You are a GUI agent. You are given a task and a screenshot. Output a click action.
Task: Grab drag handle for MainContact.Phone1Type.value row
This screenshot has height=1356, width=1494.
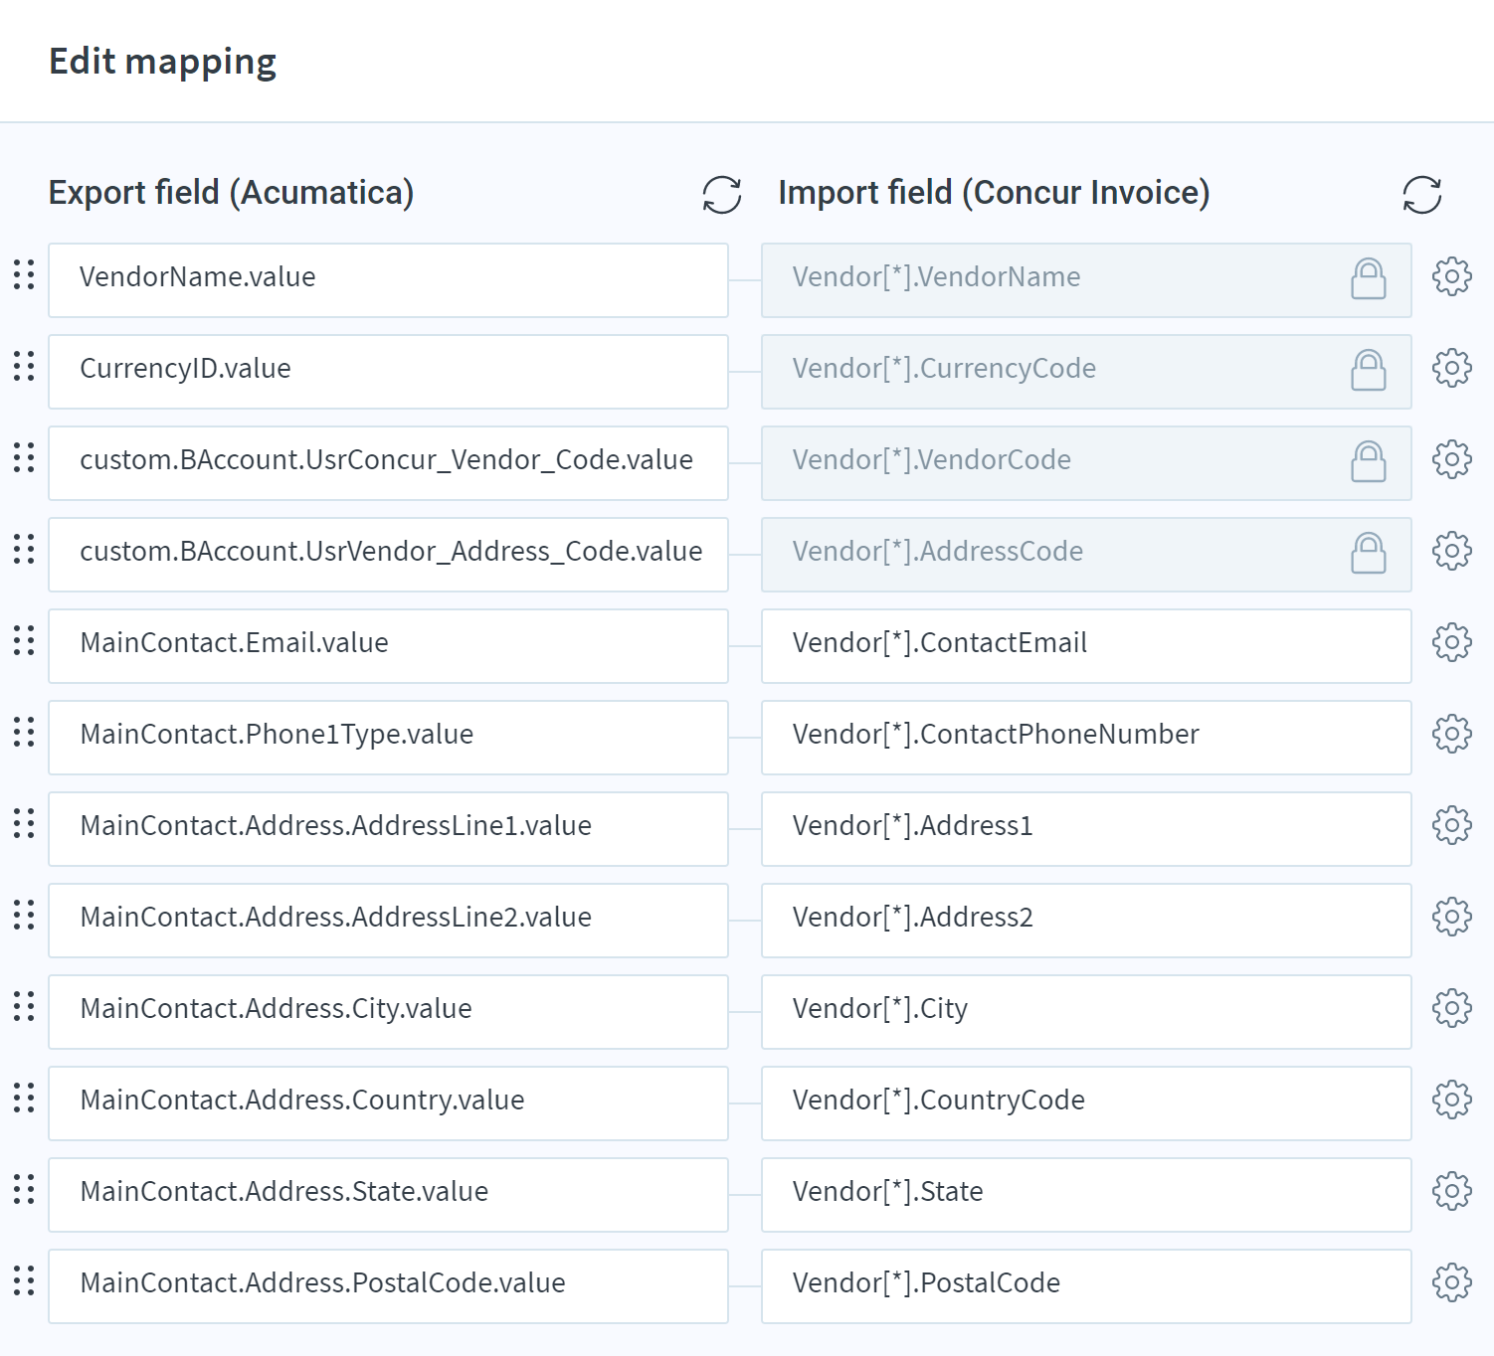[x=24, y=732]
